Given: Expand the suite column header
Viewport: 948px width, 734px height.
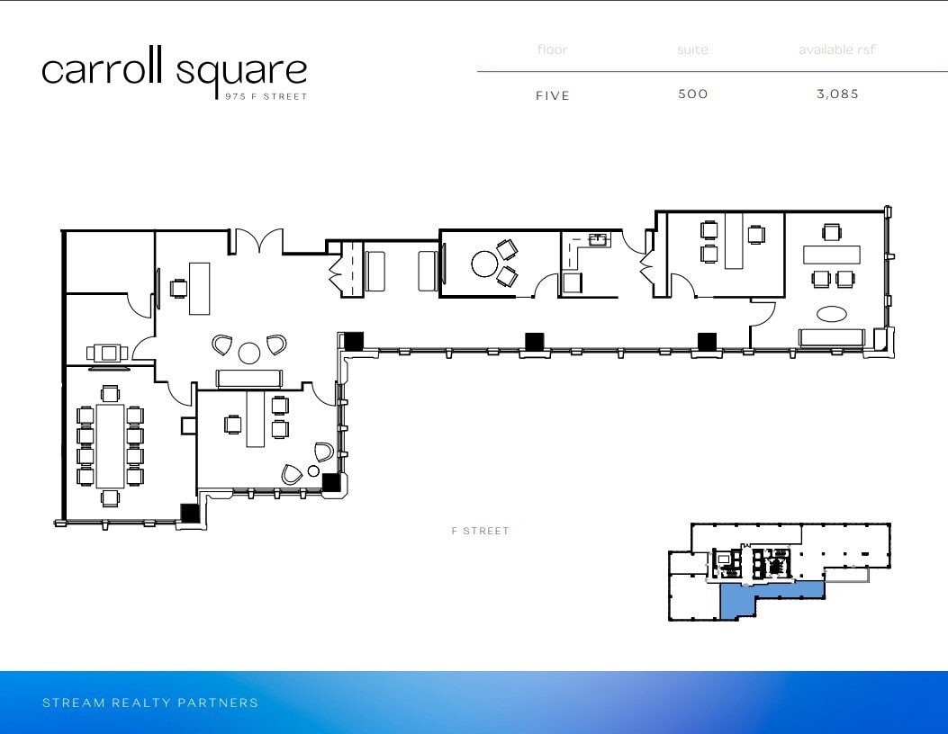Looking at the screenshot, I should (692, 49).
